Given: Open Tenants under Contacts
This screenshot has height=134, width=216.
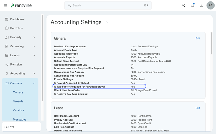Looking at the screenshot, I should tap(18, 101).
